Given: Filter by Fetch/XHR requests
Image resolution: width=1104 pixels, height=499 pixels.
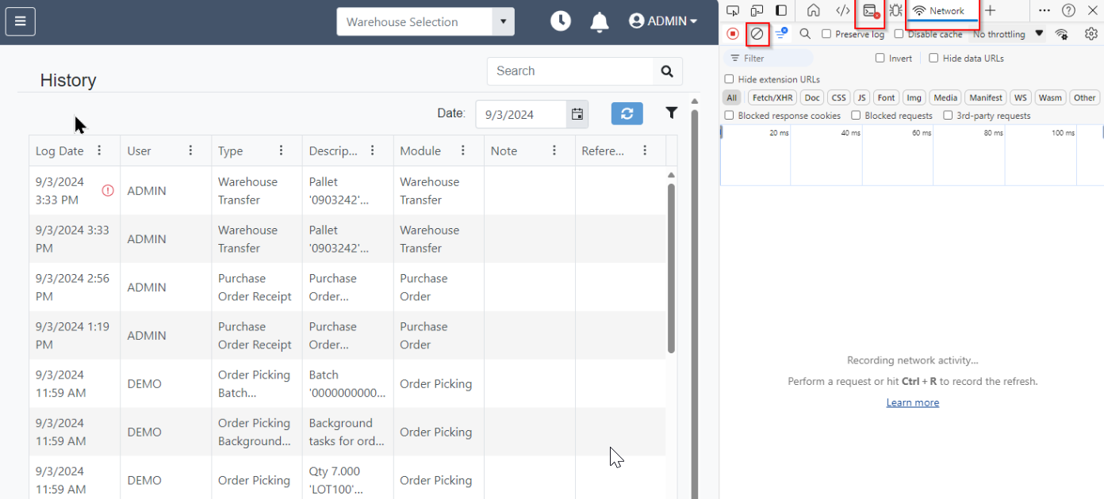Looking at the screenshot, I should pyautogui.click(x=772, y=97).
